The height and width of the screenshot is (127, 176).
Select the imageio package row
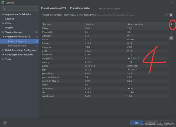tap(105, 47)
